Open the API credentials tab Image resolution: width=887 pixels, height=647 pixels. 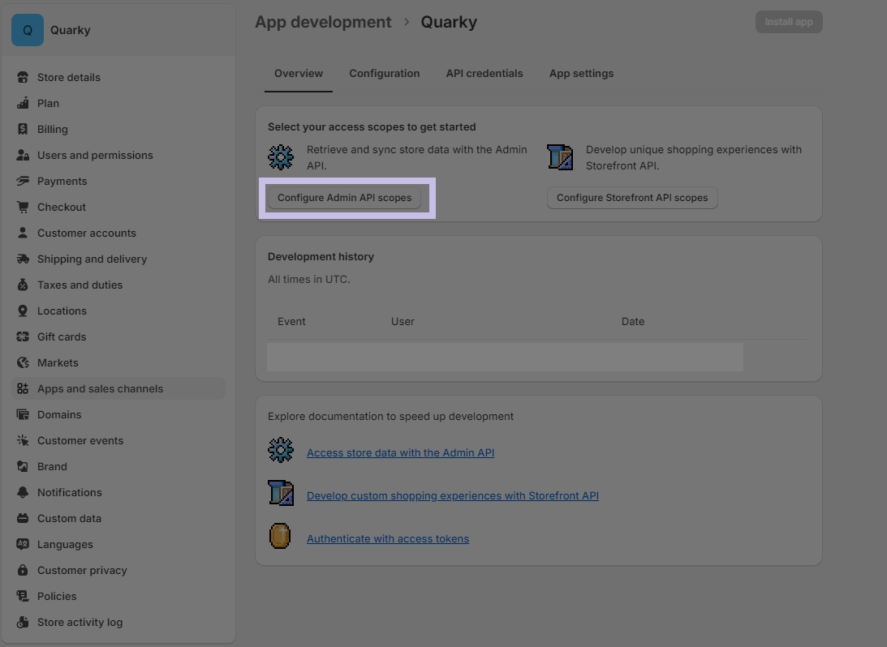484,74
